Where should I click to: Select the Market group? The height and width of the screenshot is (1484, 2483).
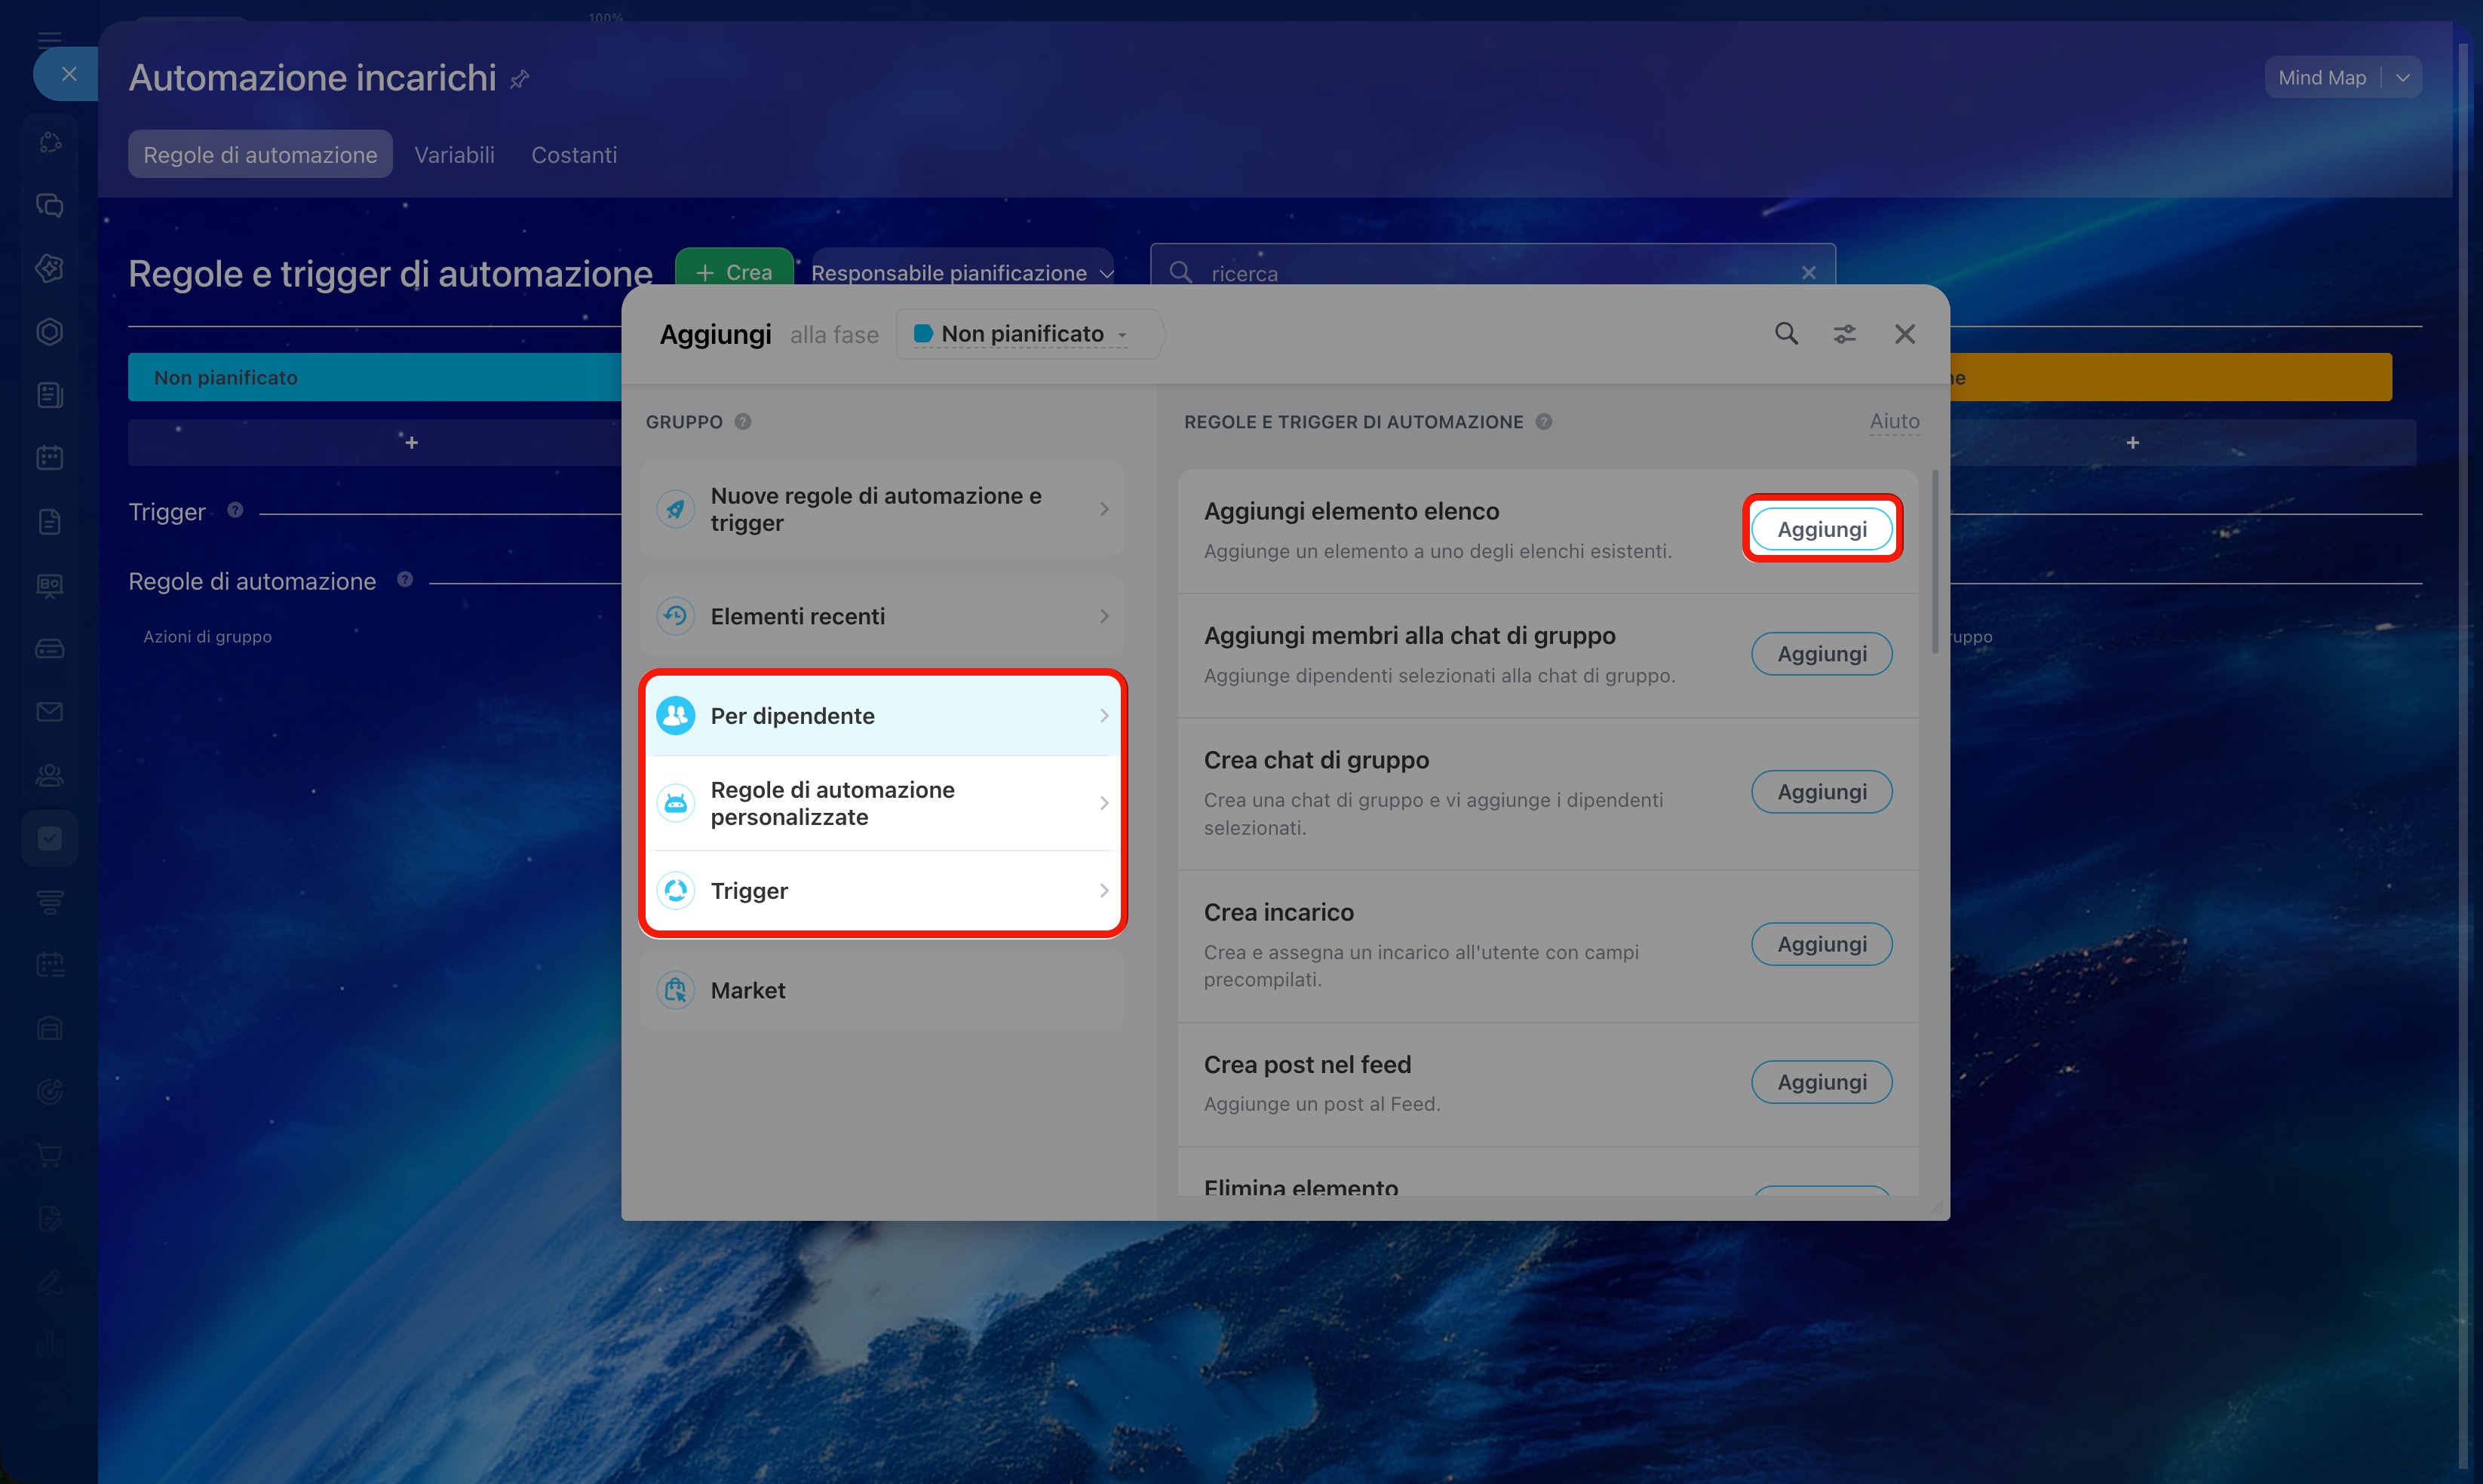881,990
